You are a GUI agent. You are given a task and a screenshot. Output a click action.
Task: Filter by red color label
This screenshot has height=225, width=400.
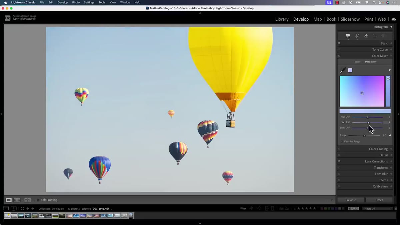point(322,209)
